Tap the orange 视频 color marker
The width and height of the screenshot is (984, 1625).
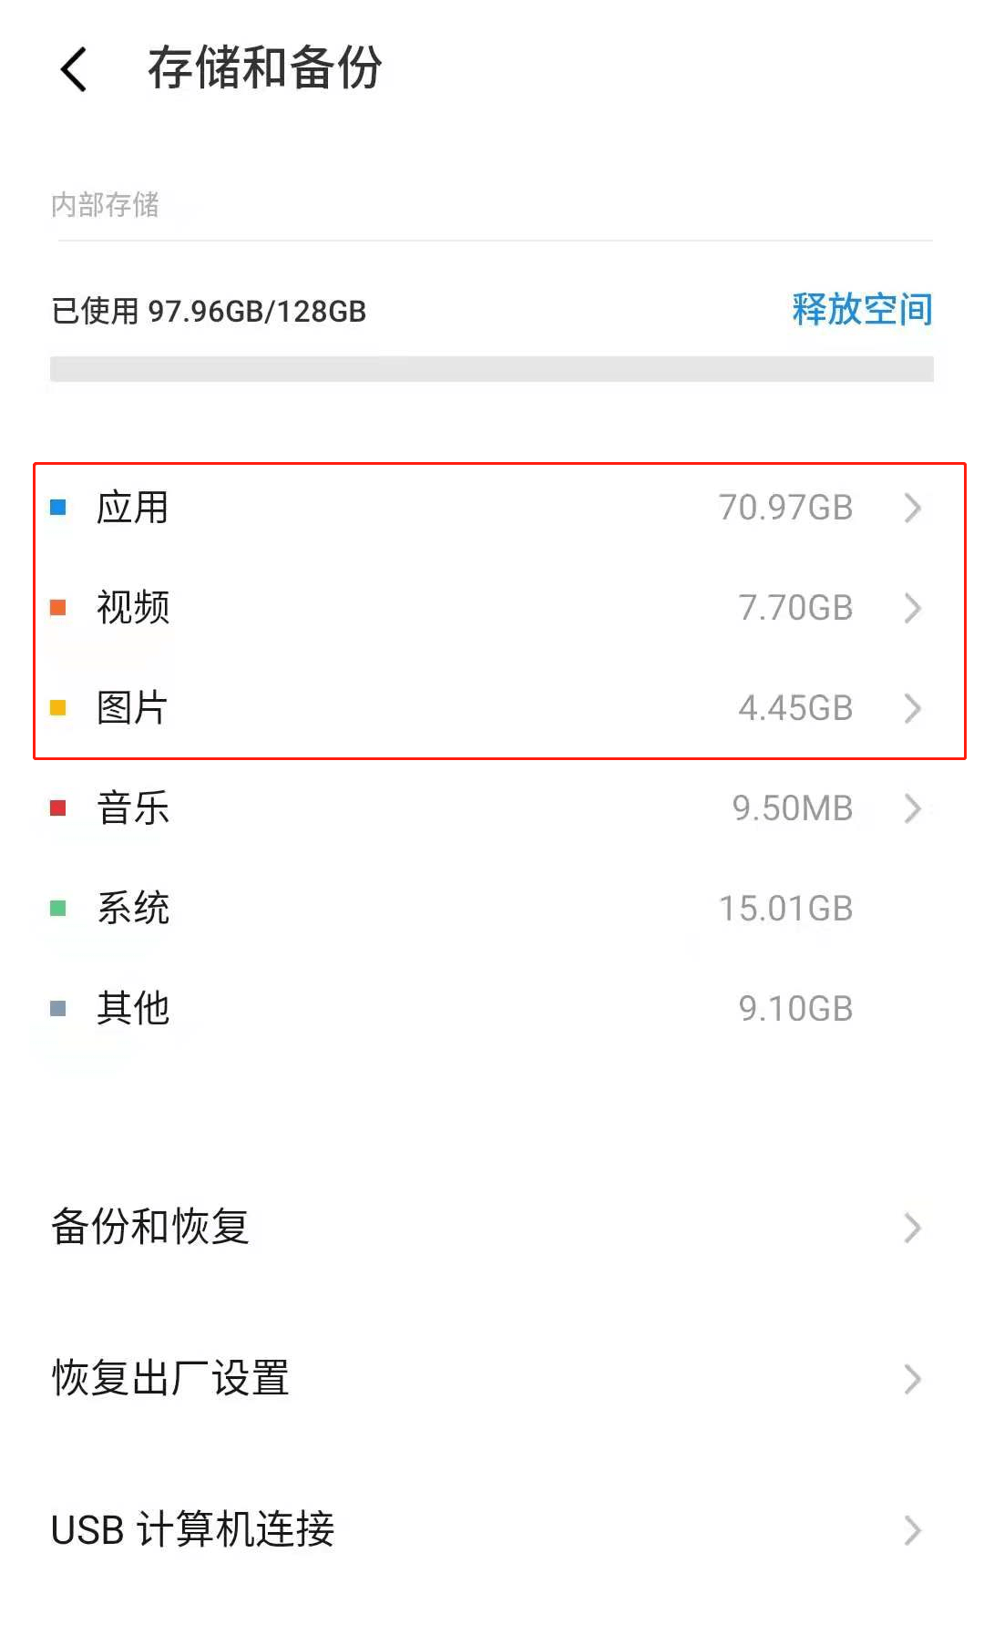click(58, 608)
